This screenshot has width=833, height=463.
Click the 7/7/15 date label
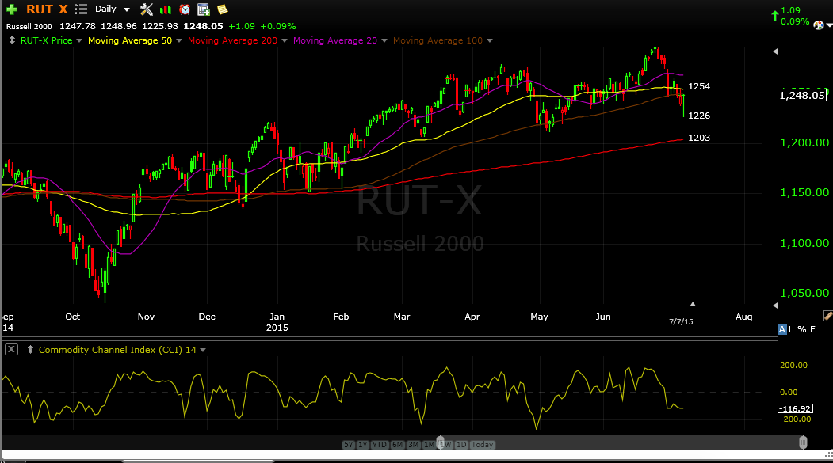[681, 322]
